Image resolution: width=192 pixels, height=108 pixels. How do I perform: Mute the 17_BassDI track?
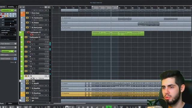pos(27,83)
